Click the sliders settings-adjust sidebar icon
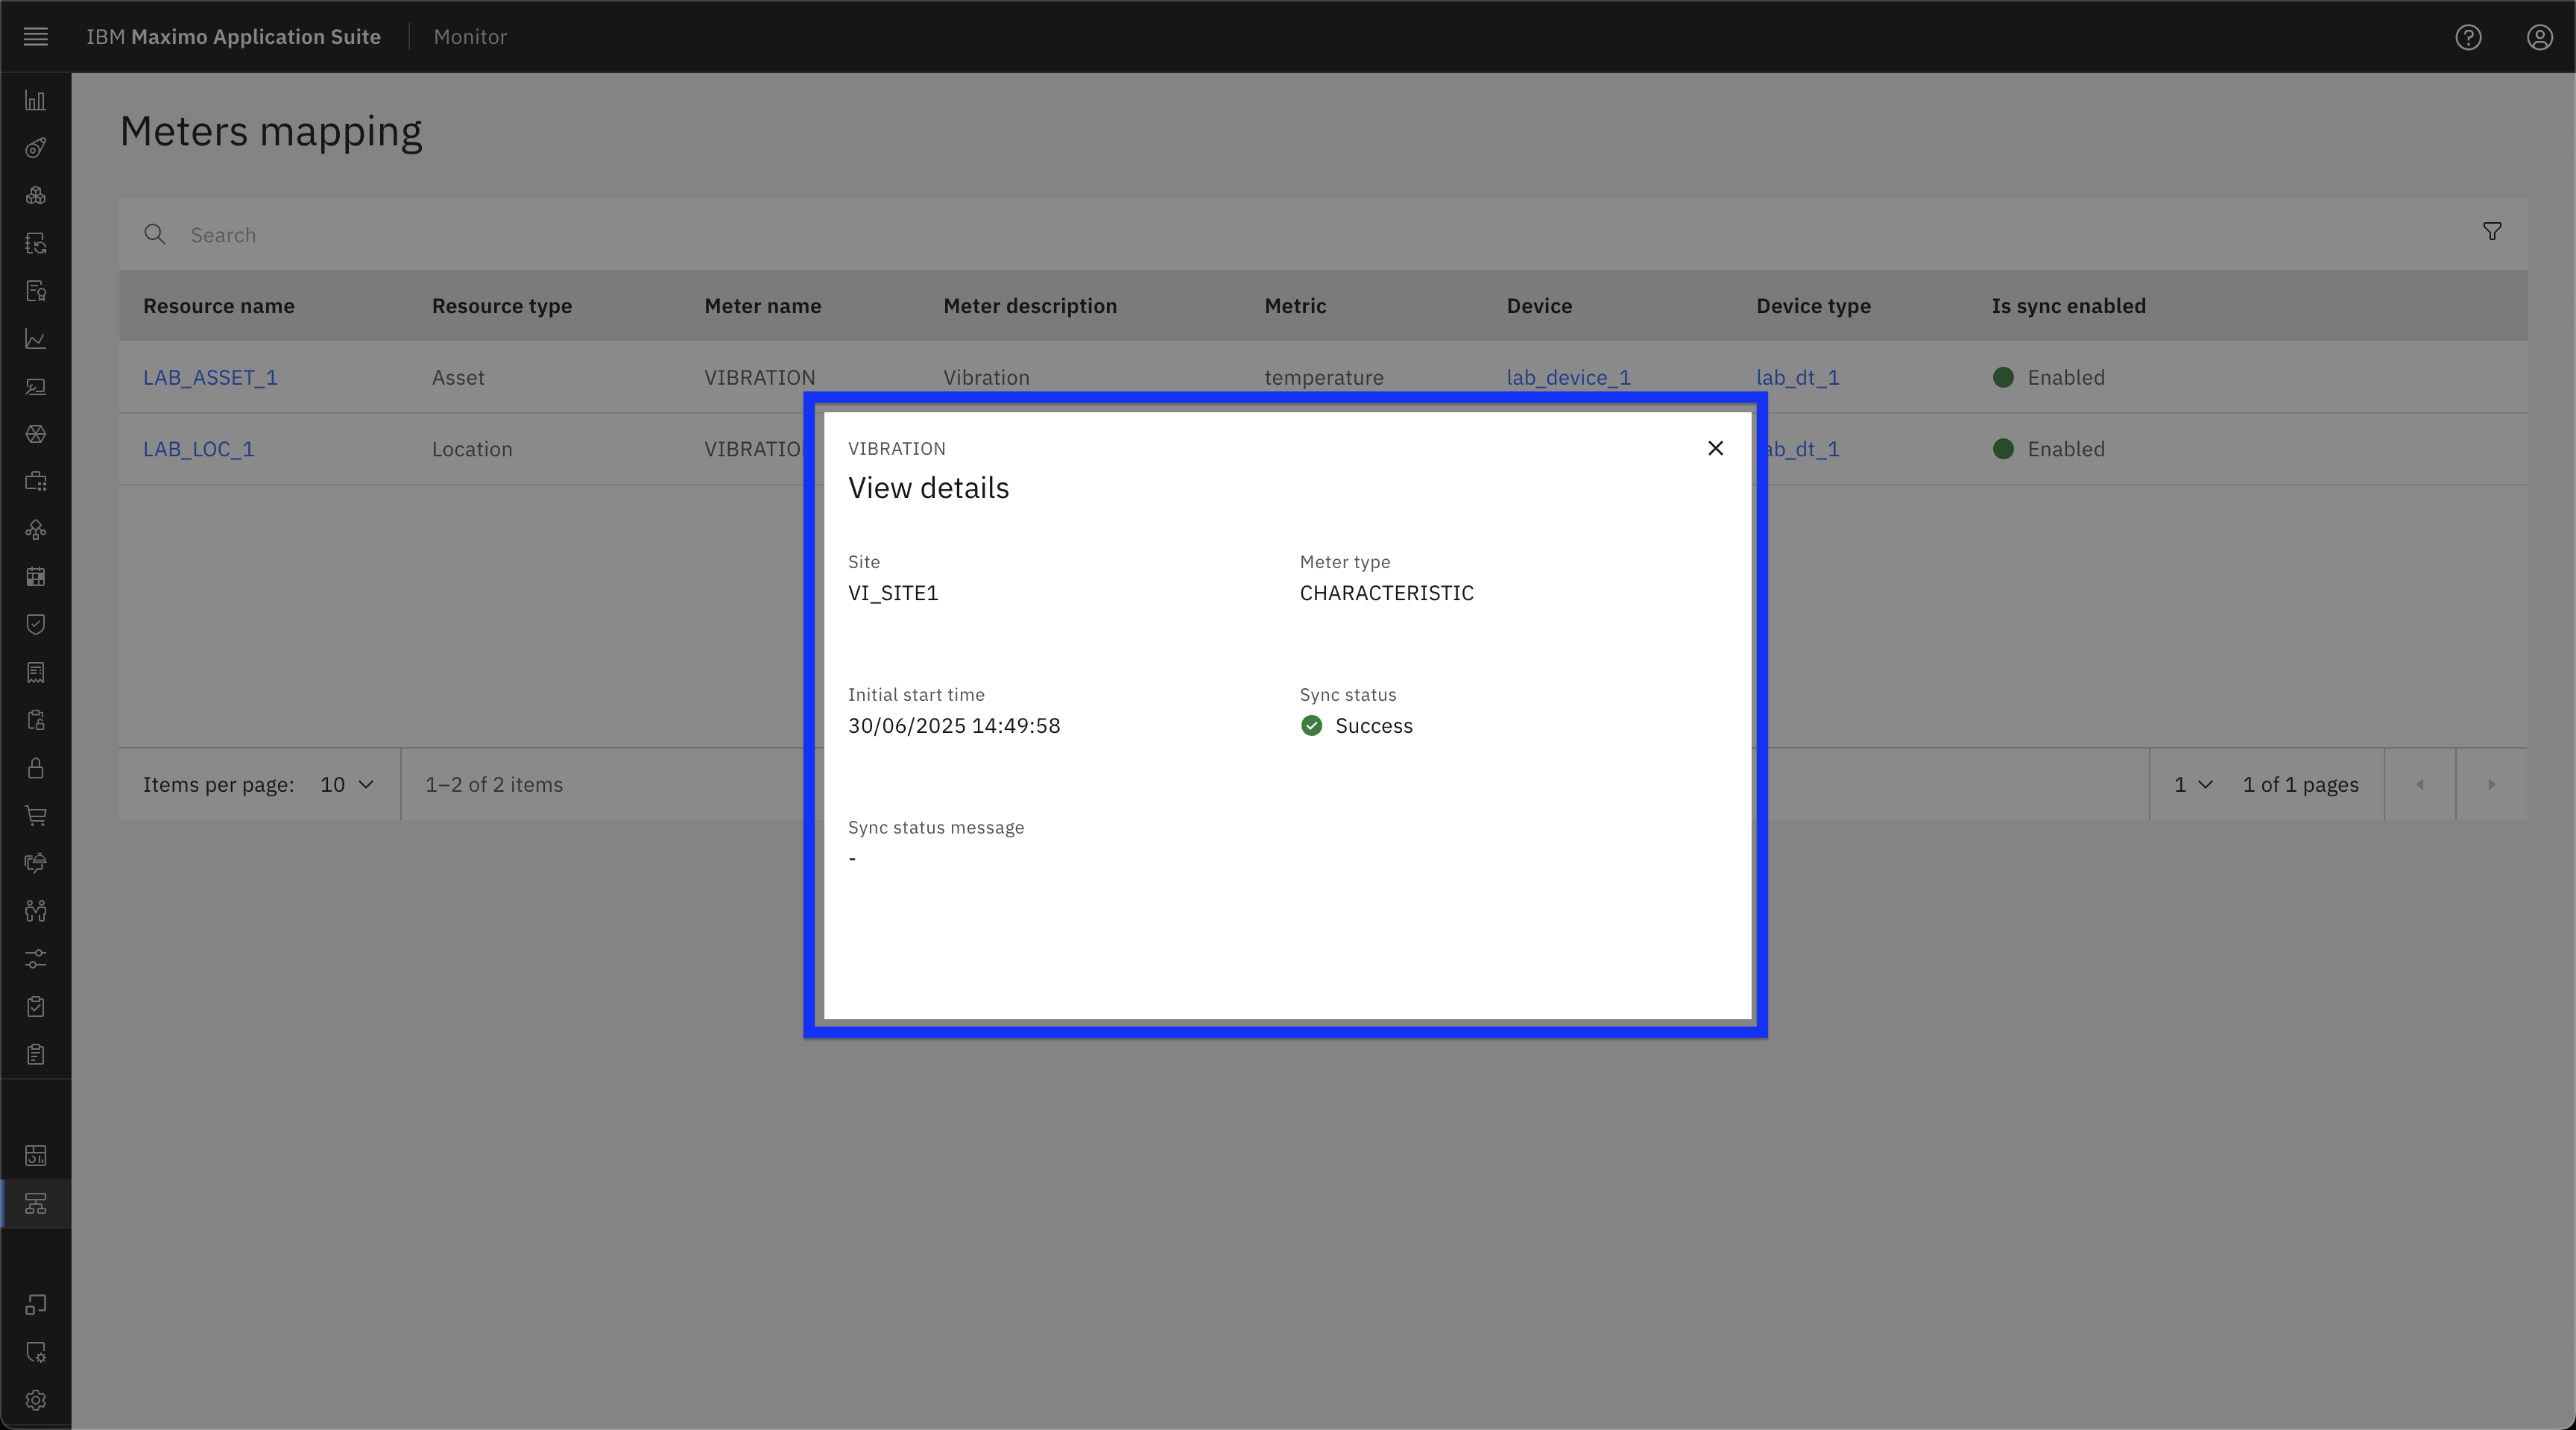 tap(36, 958)
